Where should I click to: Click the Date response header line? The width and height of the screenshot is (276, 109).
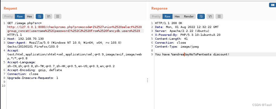coord(187,27)
